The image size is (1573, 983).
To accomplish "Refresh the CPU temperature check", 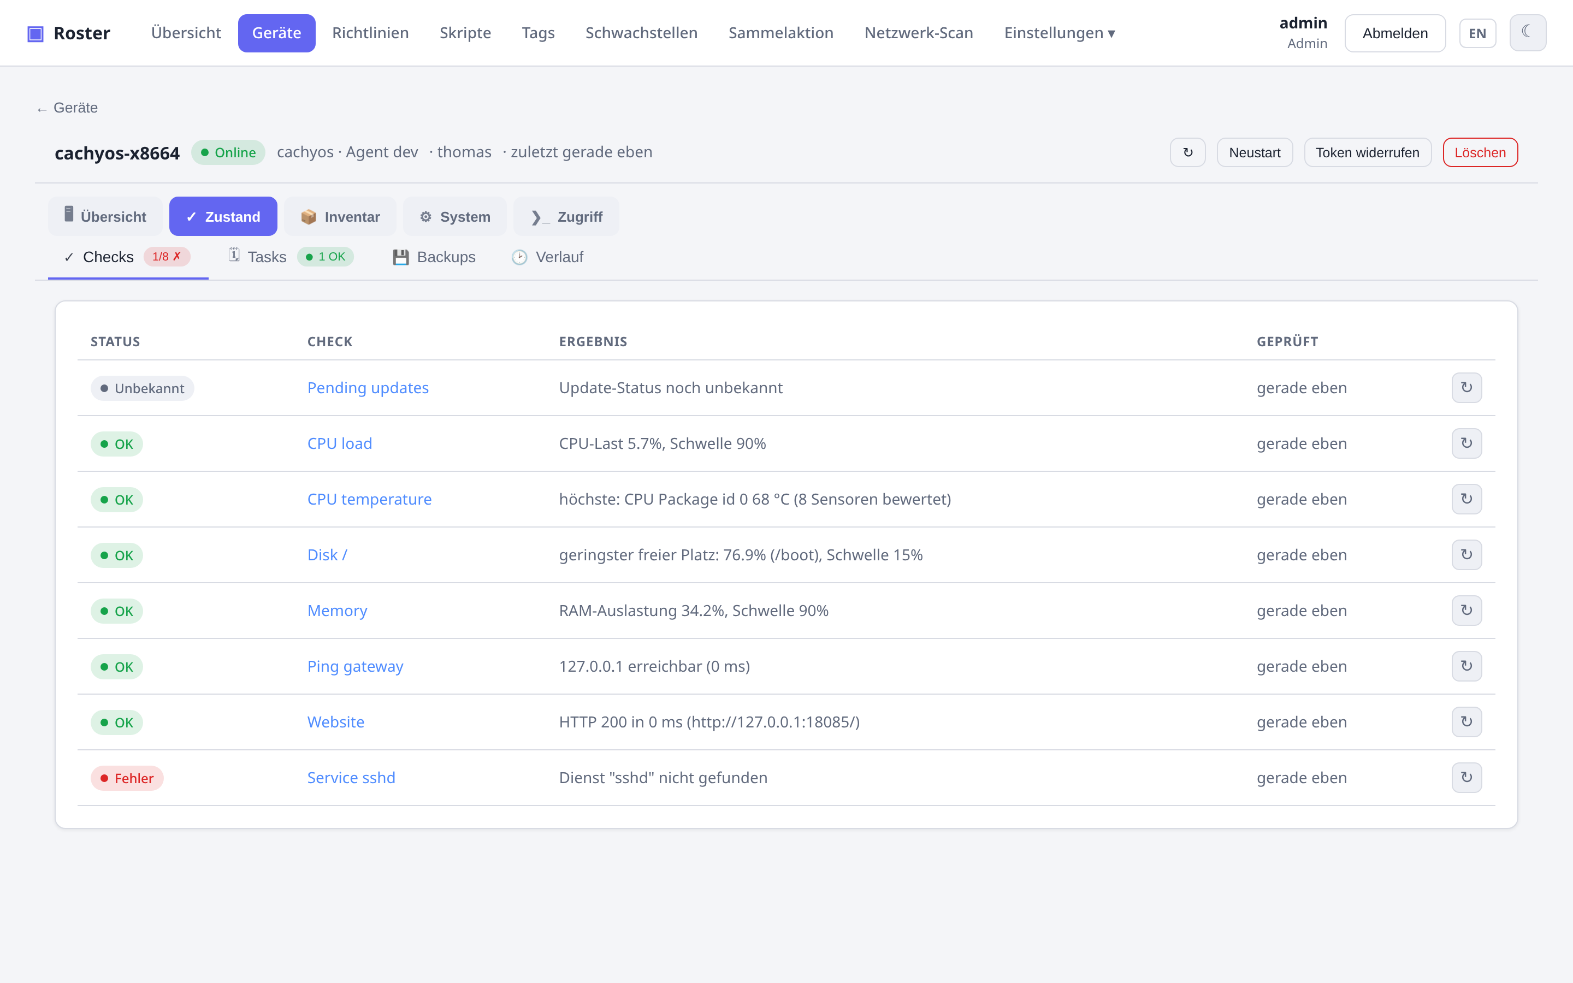I will pos(1466,499).
